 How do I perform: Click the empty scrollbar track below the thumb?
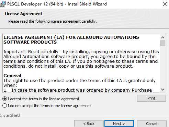click(162, 66)
